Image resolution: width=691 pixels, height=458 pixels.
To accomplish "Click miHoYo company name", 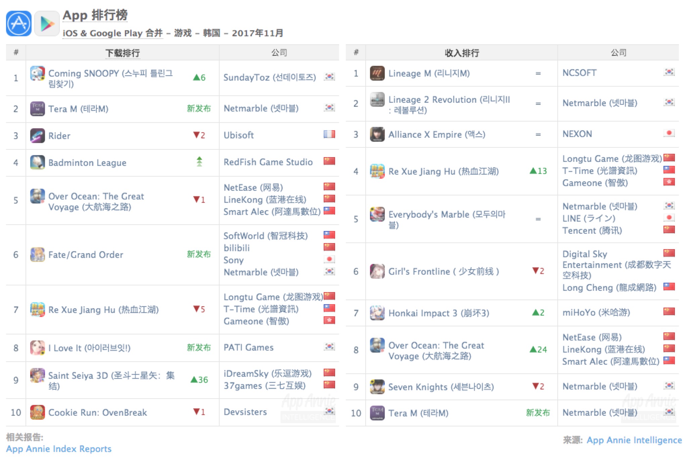I will point(596,313).
